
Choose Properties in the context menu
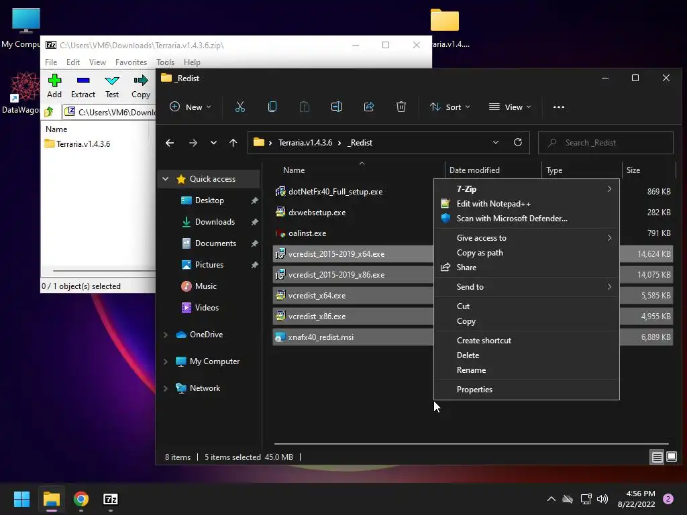(x=526, y=390)
